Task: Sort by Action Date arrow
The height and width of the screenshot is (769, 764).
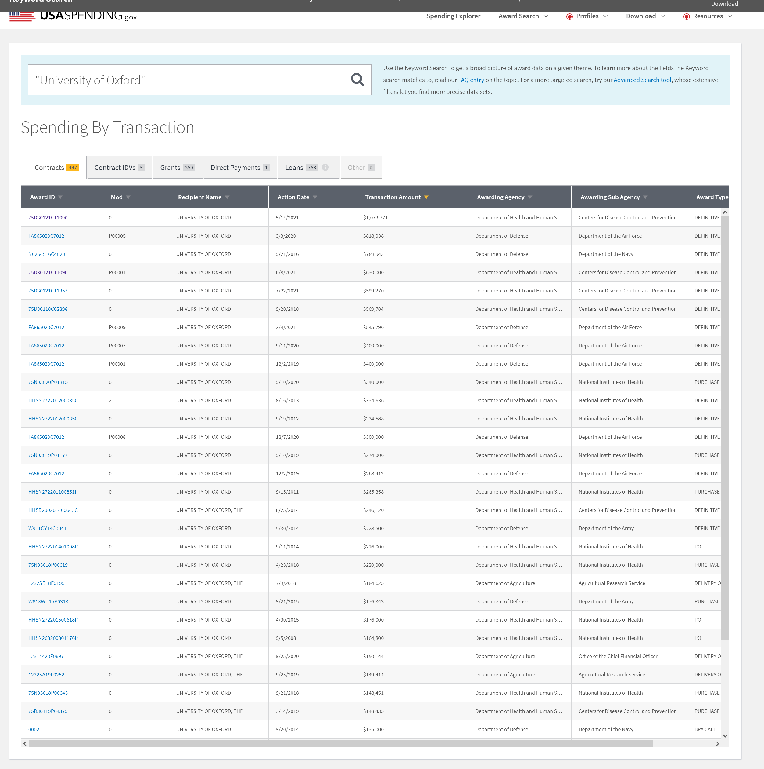Action: (x=315, y=197)
